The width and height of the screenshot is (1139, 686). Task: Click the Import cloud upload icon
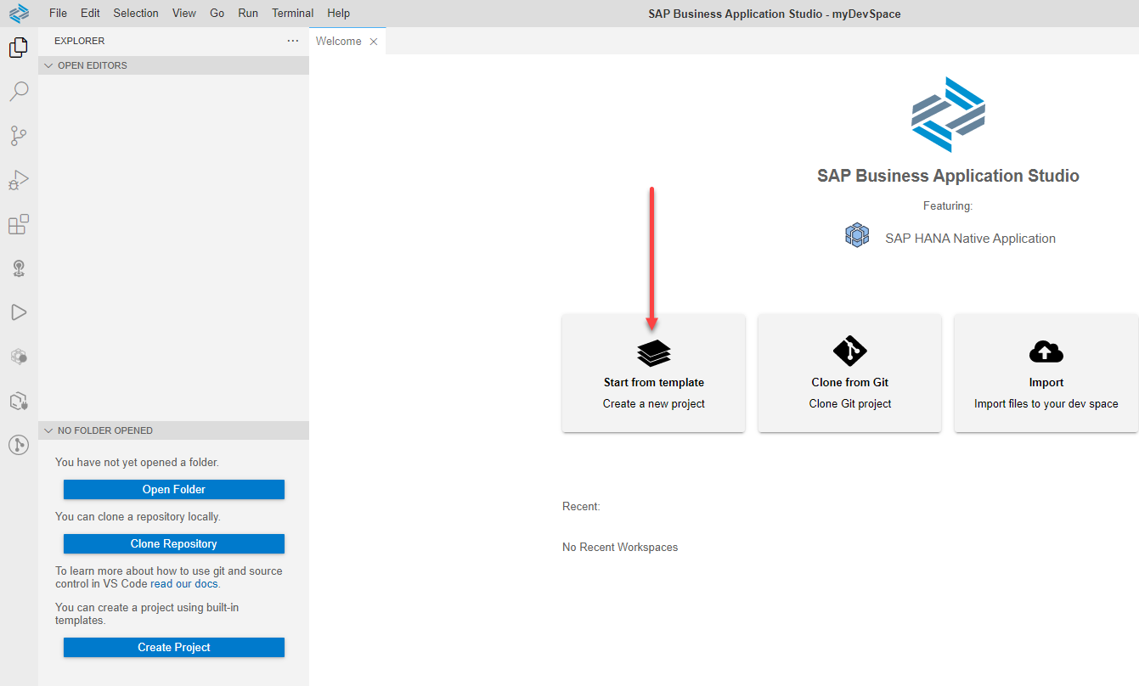pyautogui.click(x=1046, y=351)
